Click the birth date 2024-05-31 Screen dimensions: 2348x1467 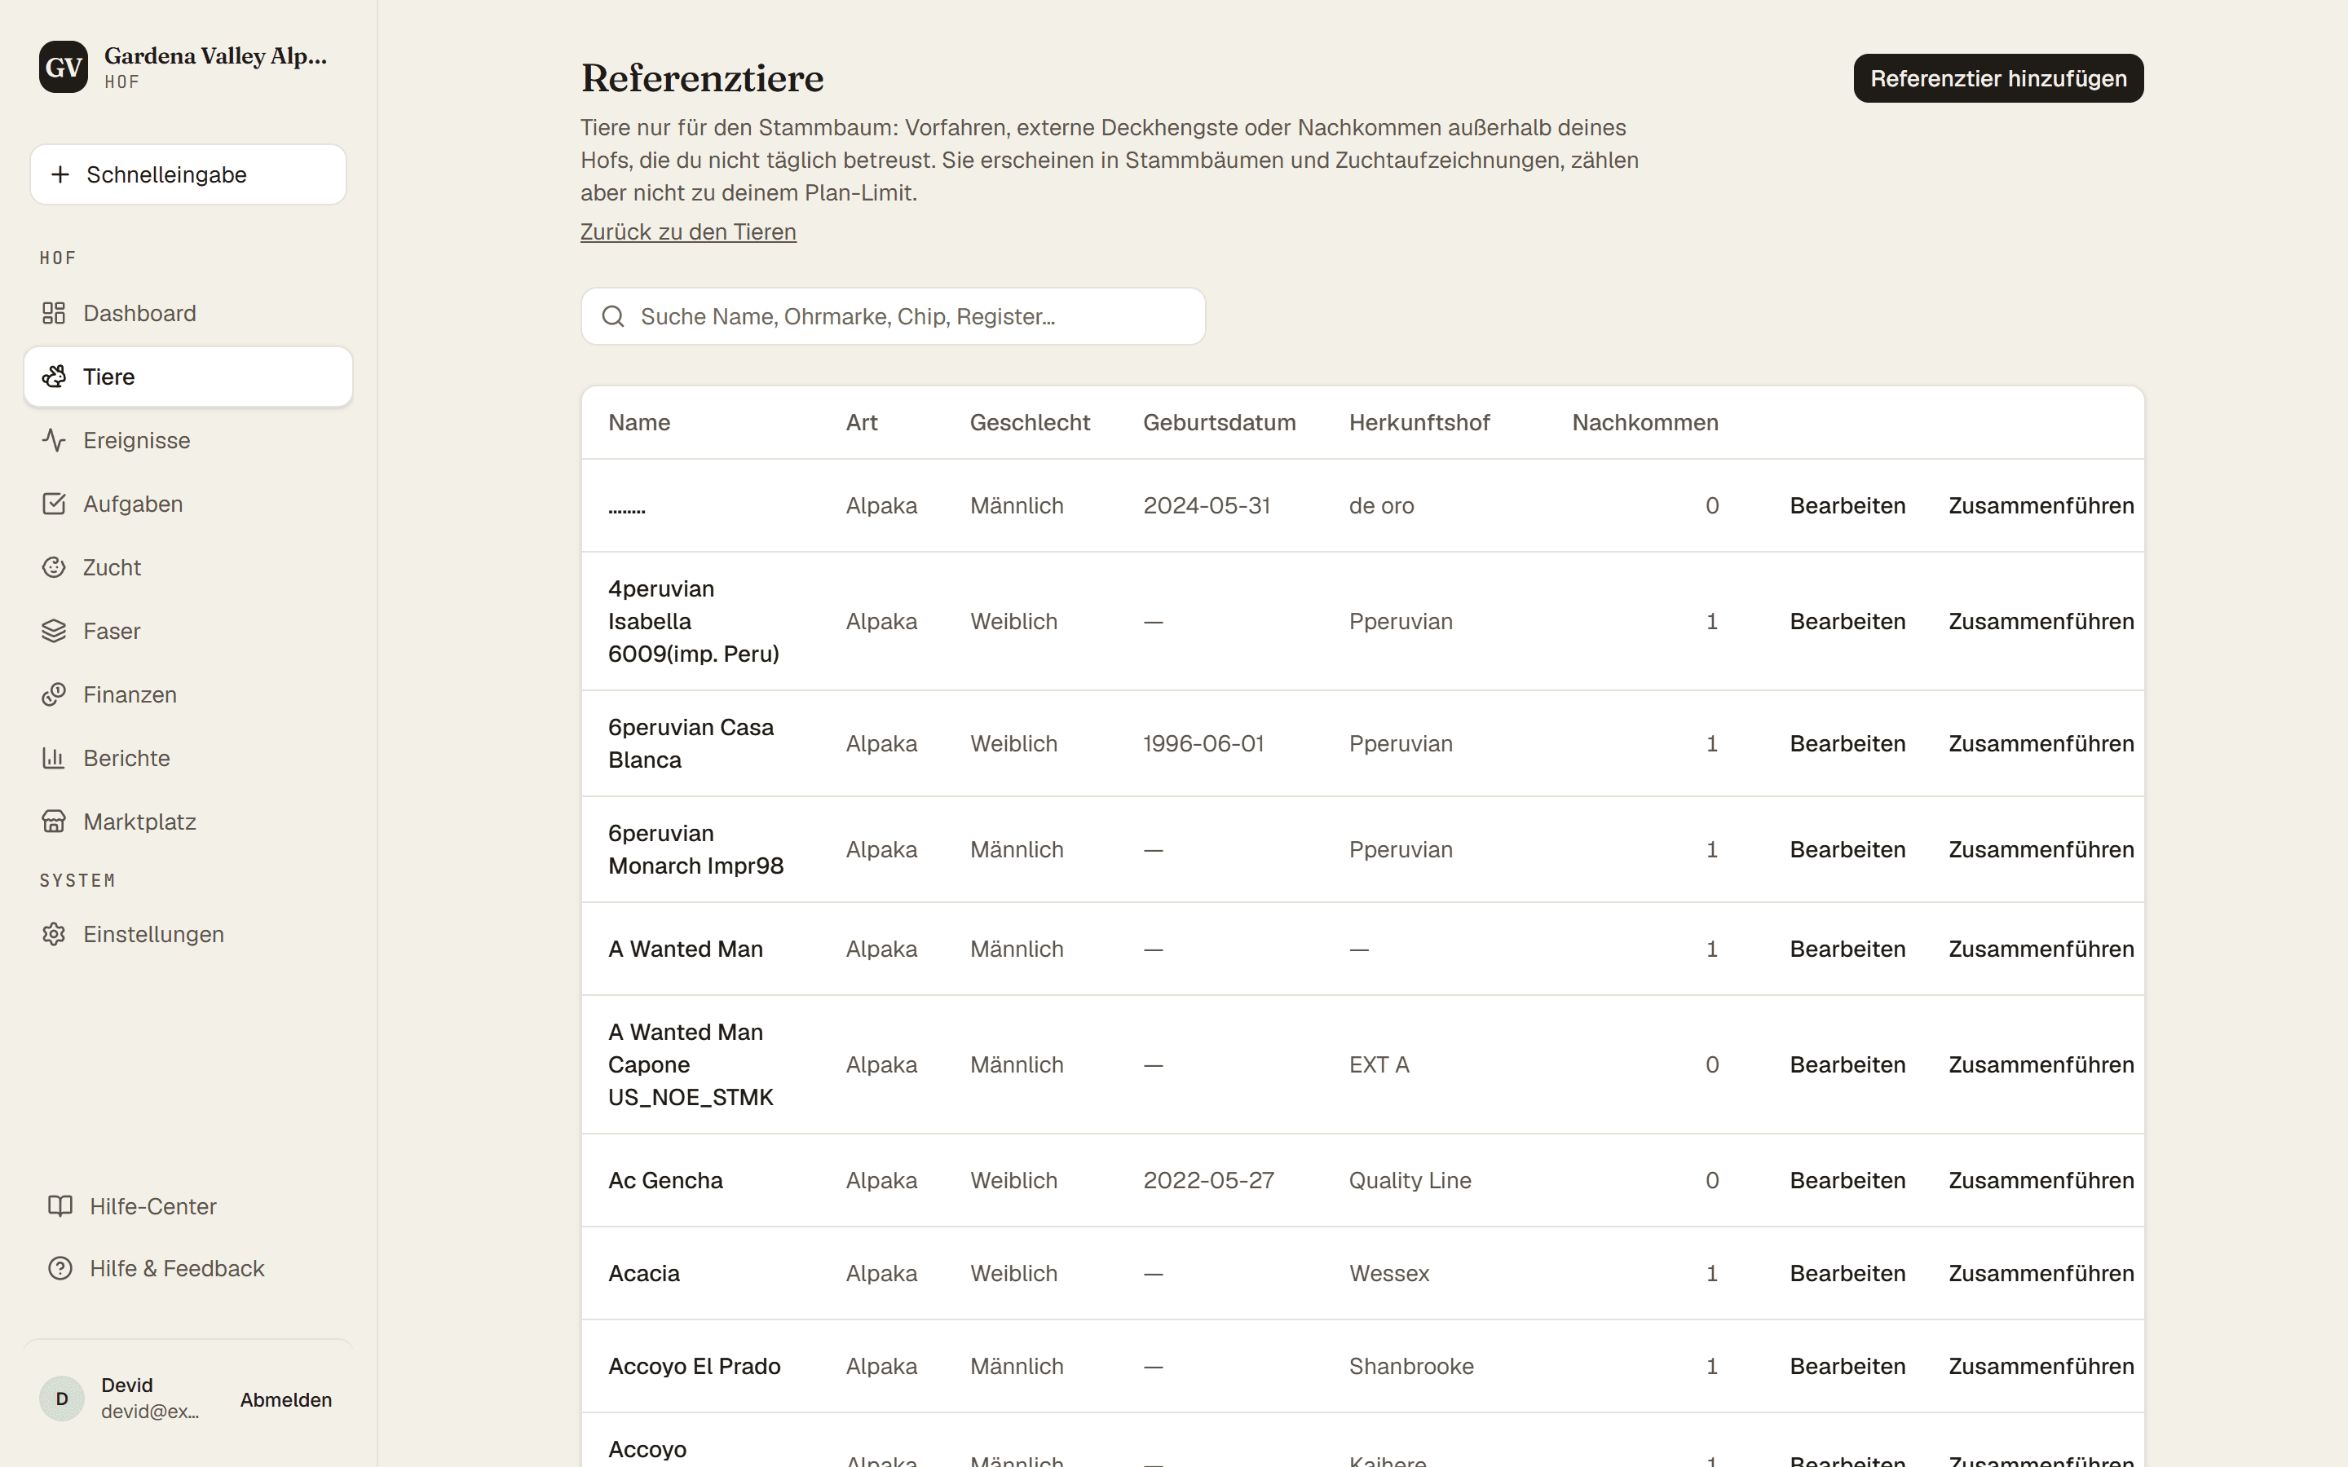pos(1207,505)
